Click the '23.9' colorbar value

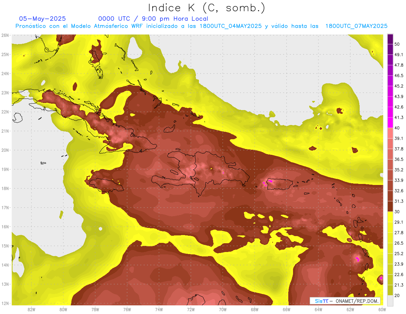[x=399, y=264]
